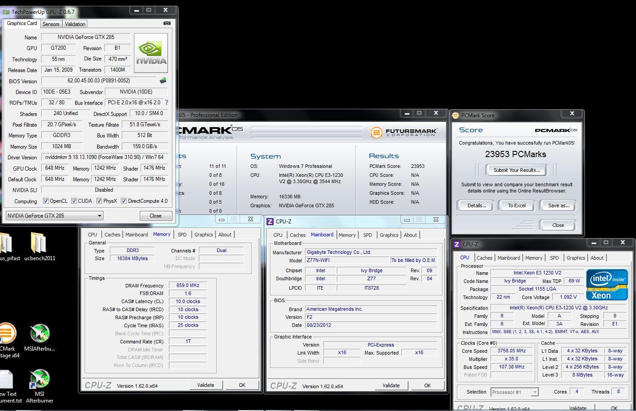Click the To Excel button

[x=516, y=205]
